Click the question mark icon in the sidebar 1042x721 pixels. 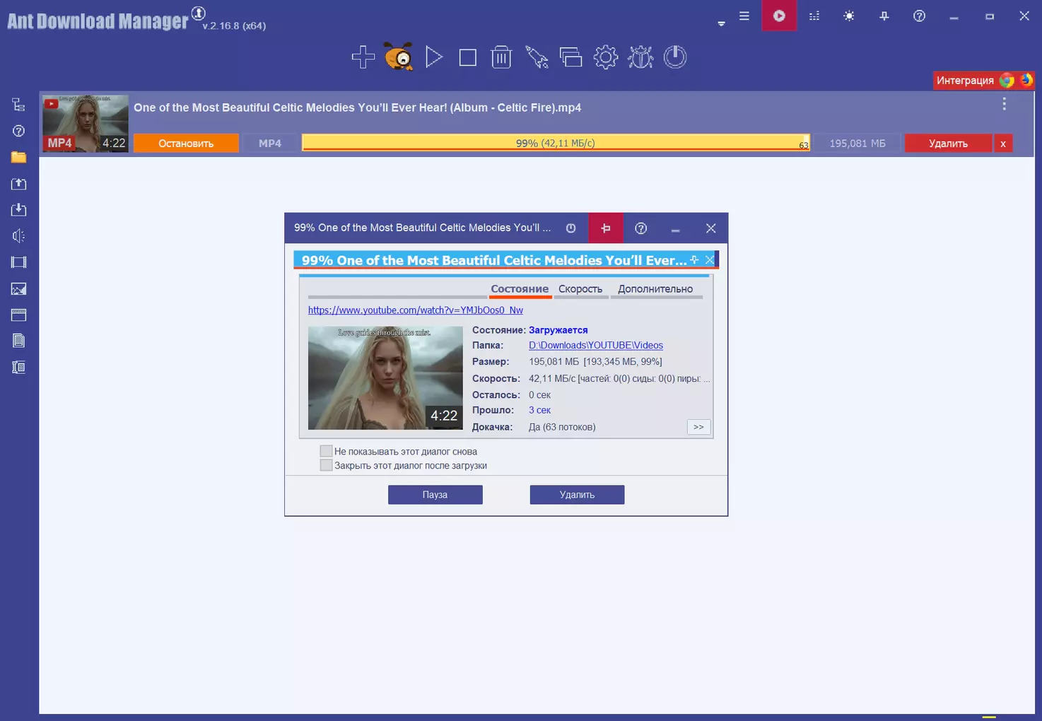coord(18,131)
